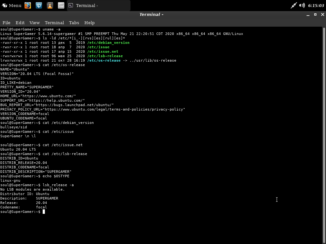Click the /etc/debian_version file name
The width and height of the screenshot is (326, 244).
coord(108,43)
